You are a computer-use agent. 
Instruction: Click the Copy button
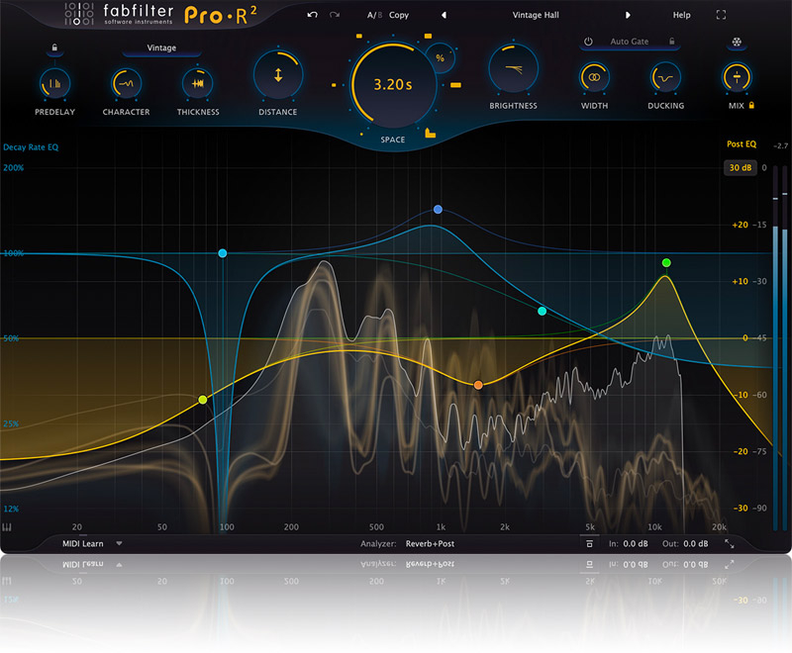pyautogui.click(x=399, y=15)
